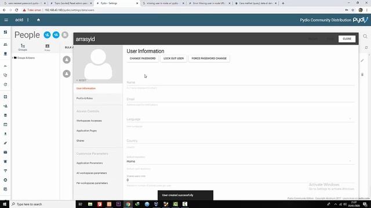Open Workspaces Accesses section
Screen dimensions: 371x208
(x=98, y=121)
